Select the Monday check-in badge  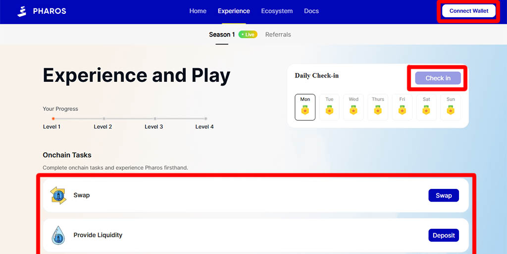click(x=305, y=107)
